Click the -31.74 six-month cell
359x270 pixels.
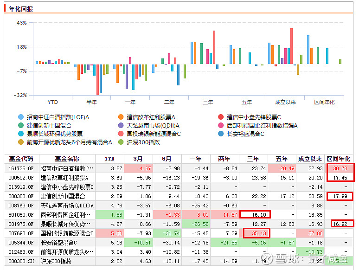[x=167, y=233]
